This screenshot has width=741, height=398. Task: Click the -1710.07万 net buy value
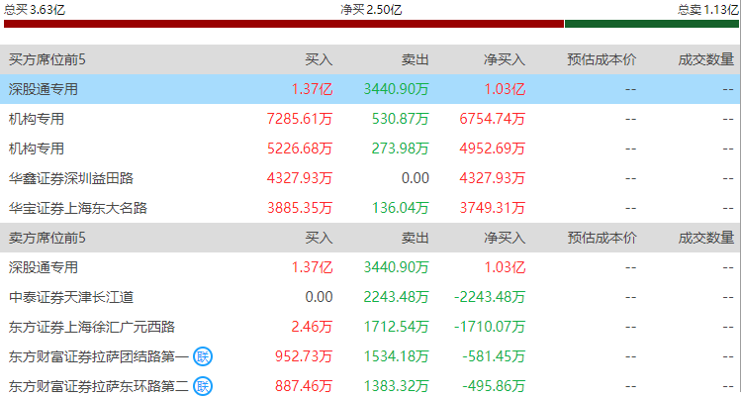click(x=490, y=327)
